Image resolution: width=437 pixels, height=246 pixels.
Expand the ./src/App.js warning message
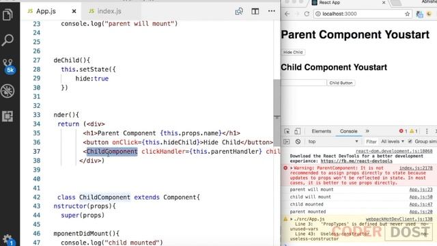click(x=292, y=219)
